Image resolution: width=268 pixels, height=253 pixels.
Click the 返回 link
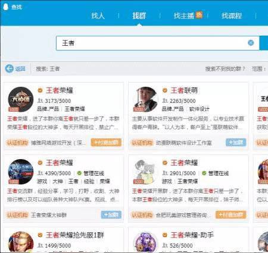[x=20, y=69]
